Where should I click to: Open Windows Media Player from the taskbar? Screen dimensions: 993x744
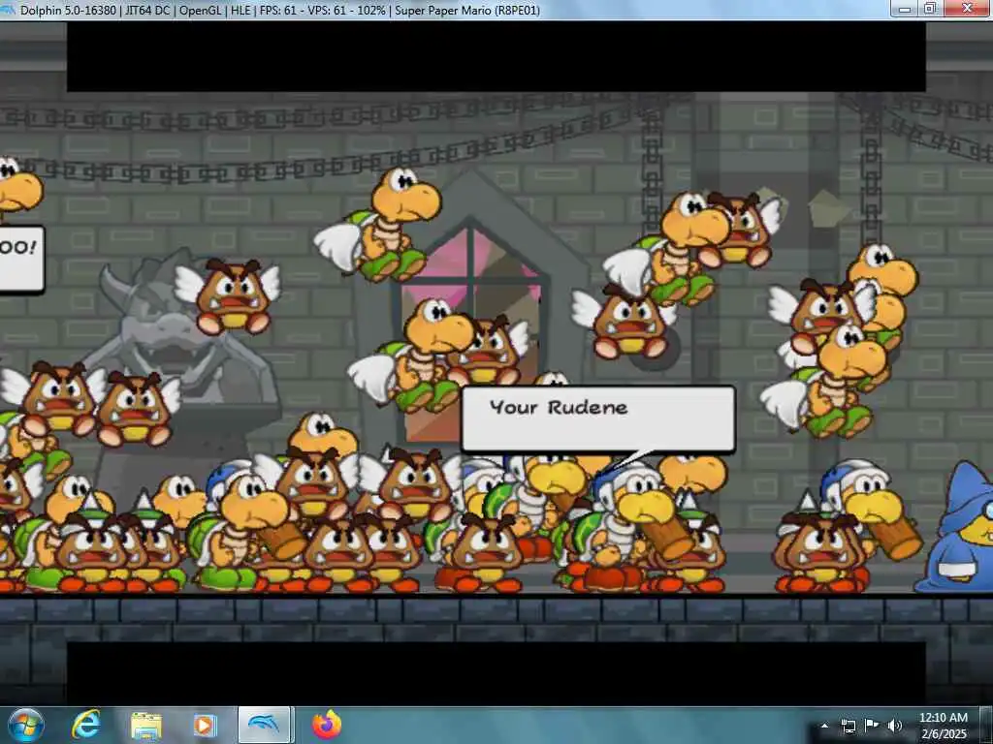[x=204, y=726]
